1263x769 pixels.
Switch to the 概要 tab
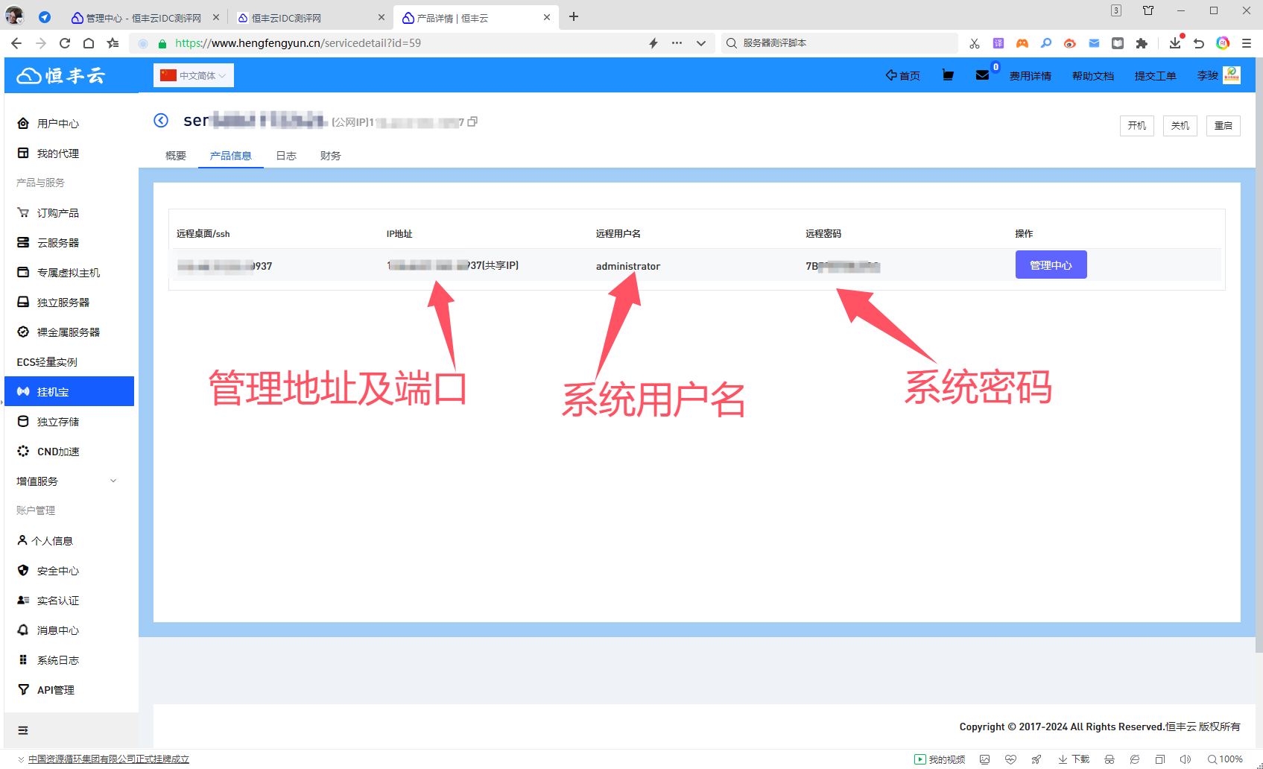(x=176, y=156)
